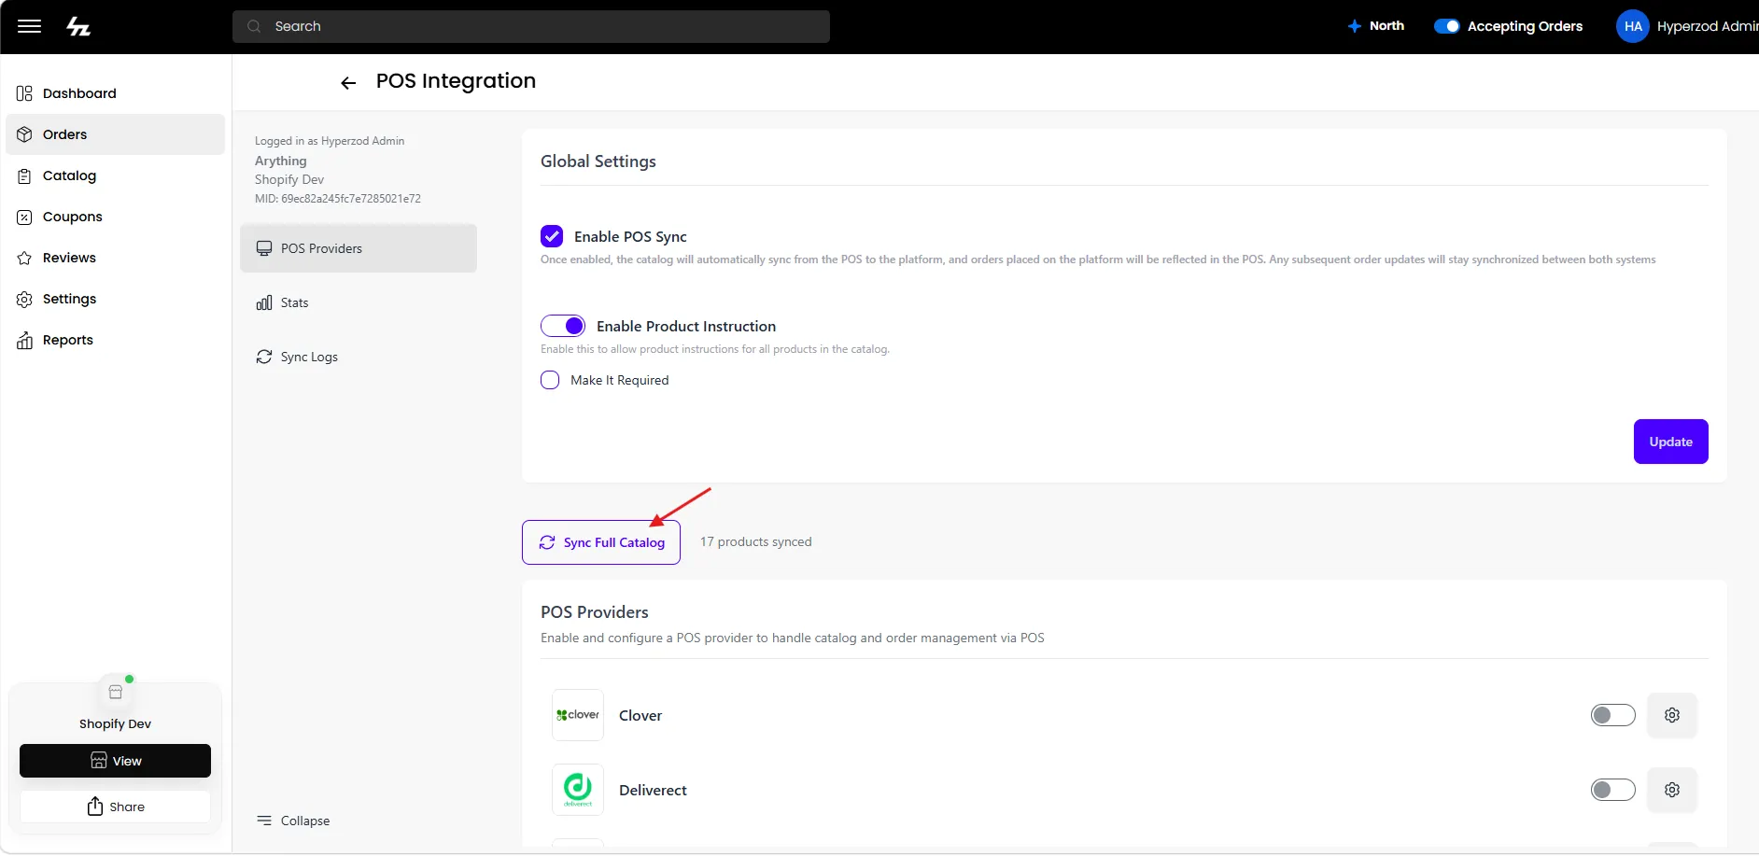Click the '17 products synced' text

click(756, 541)
